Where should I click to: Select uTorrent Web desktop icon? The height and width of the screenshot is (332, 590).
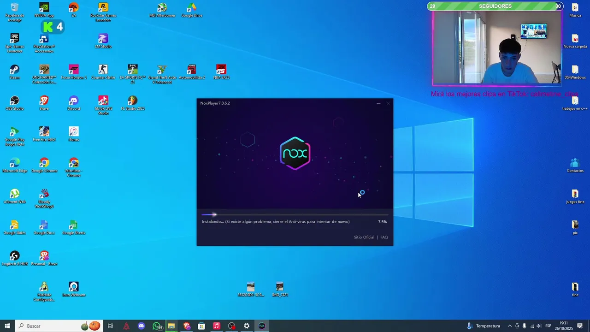point(15,196)
